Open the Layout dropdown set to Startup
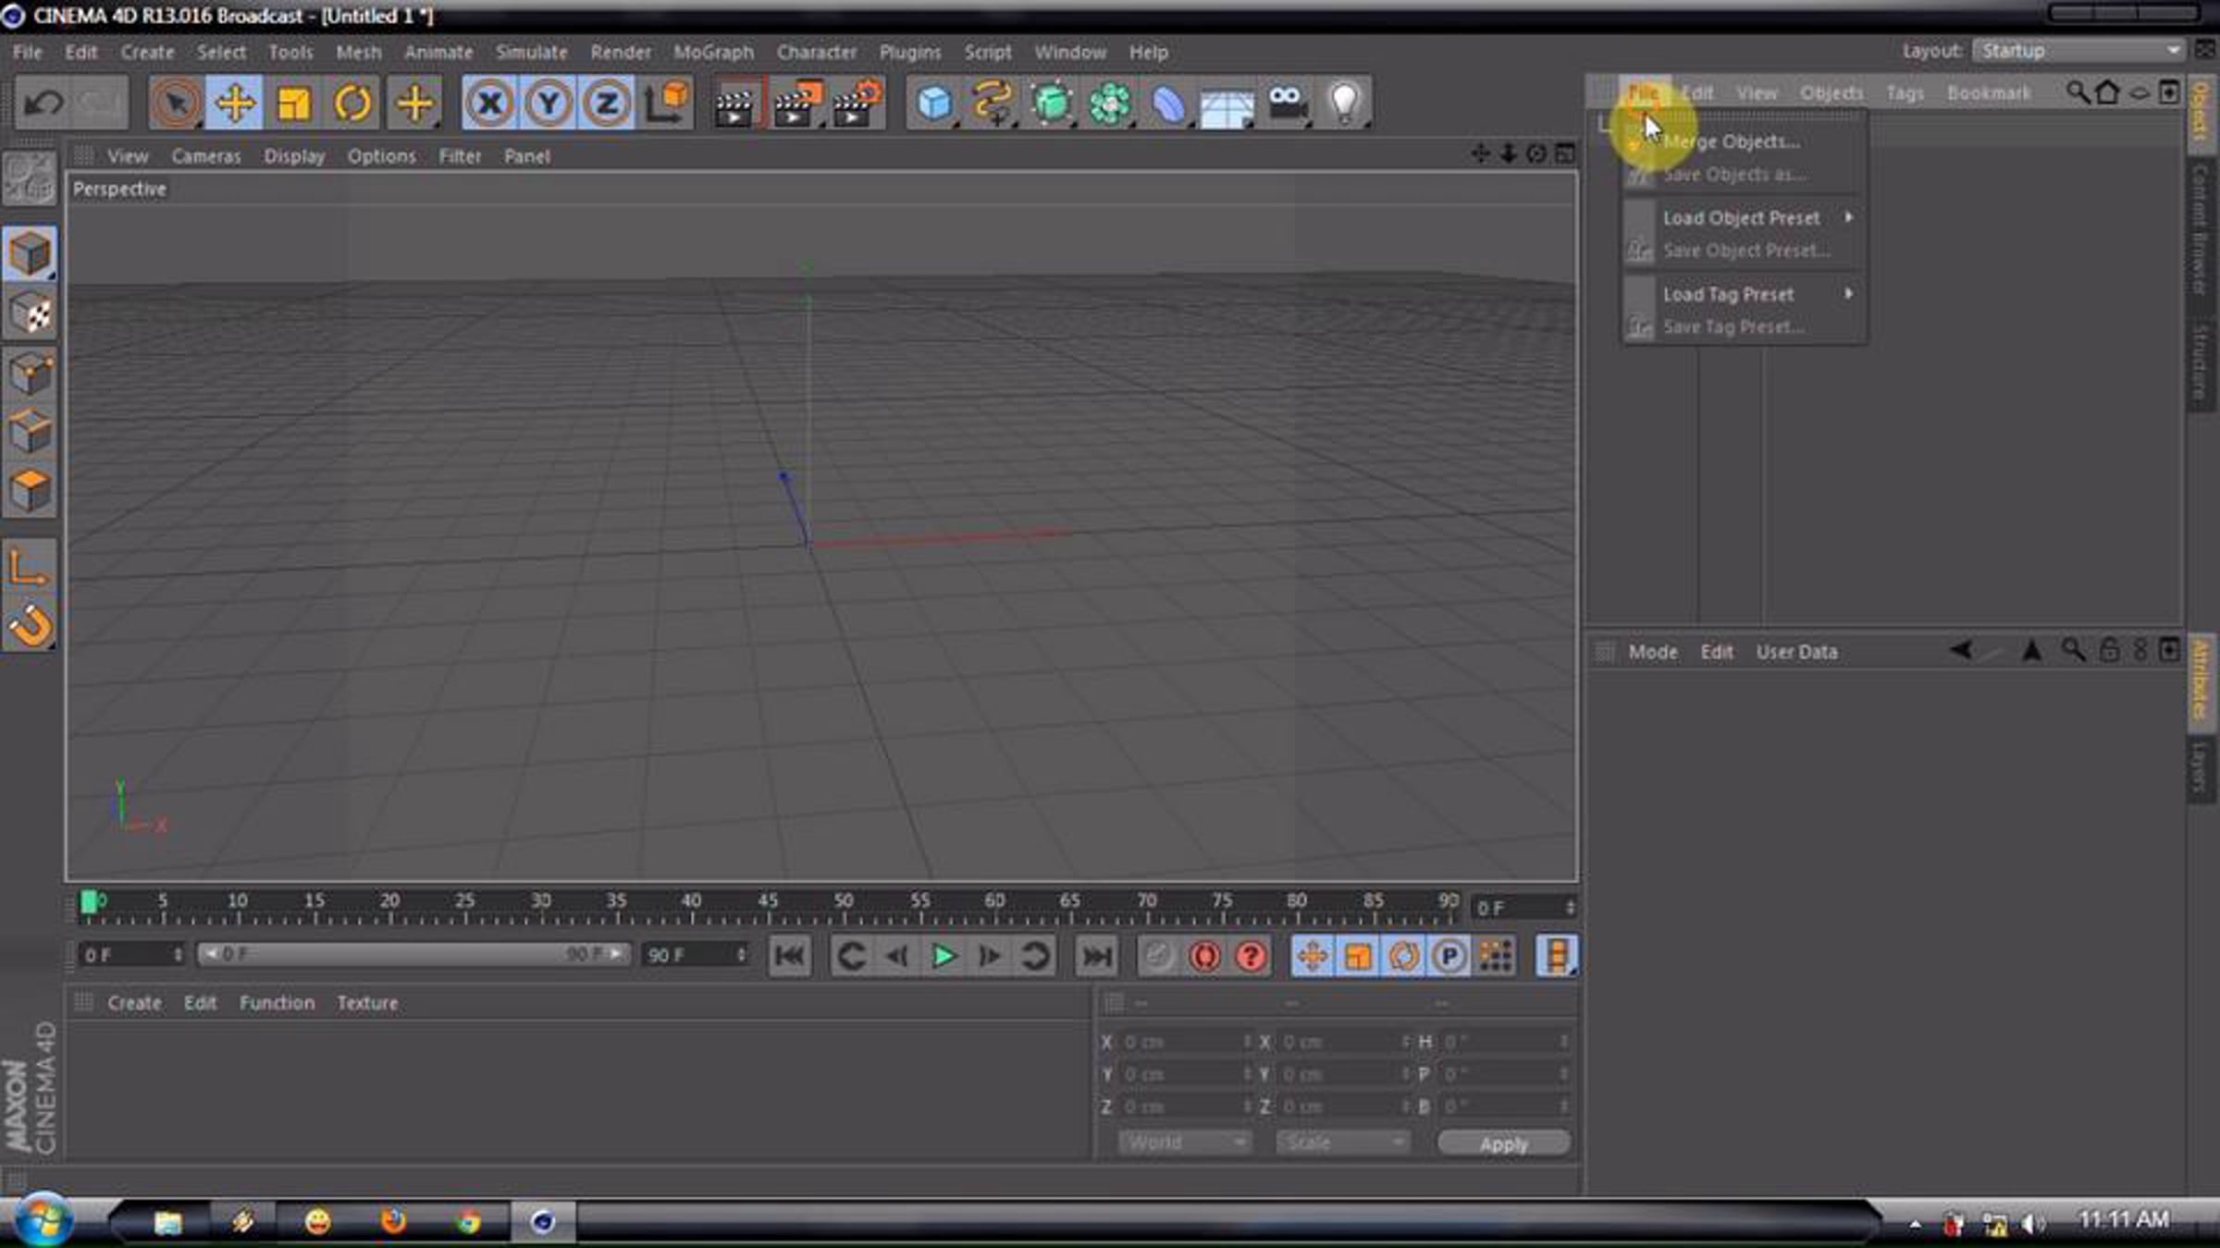This screenshot has height=1248, width=2220. click(2078, 51)
